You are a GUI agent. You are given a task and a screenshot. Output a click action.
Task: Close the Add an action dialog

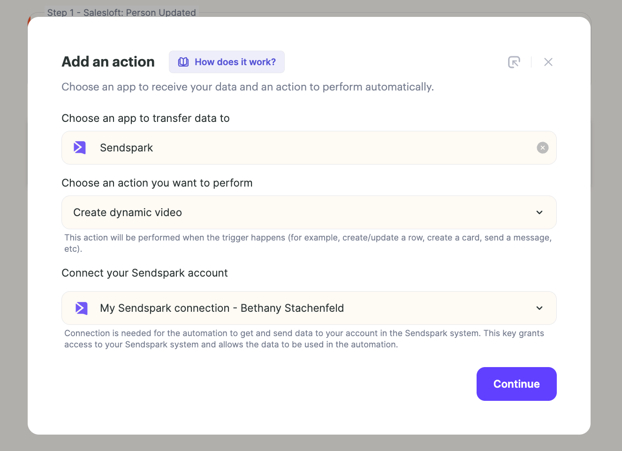(548, 62)
